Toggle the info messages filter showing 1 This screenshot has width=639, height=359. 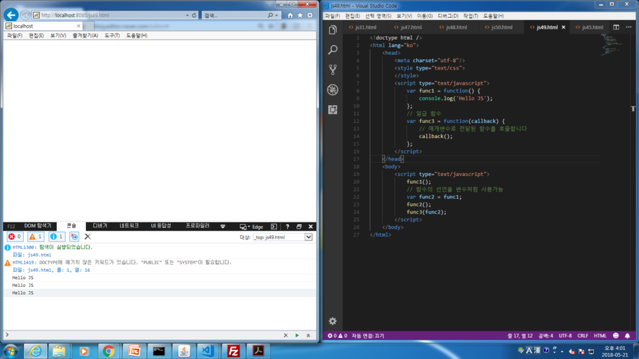57,237
